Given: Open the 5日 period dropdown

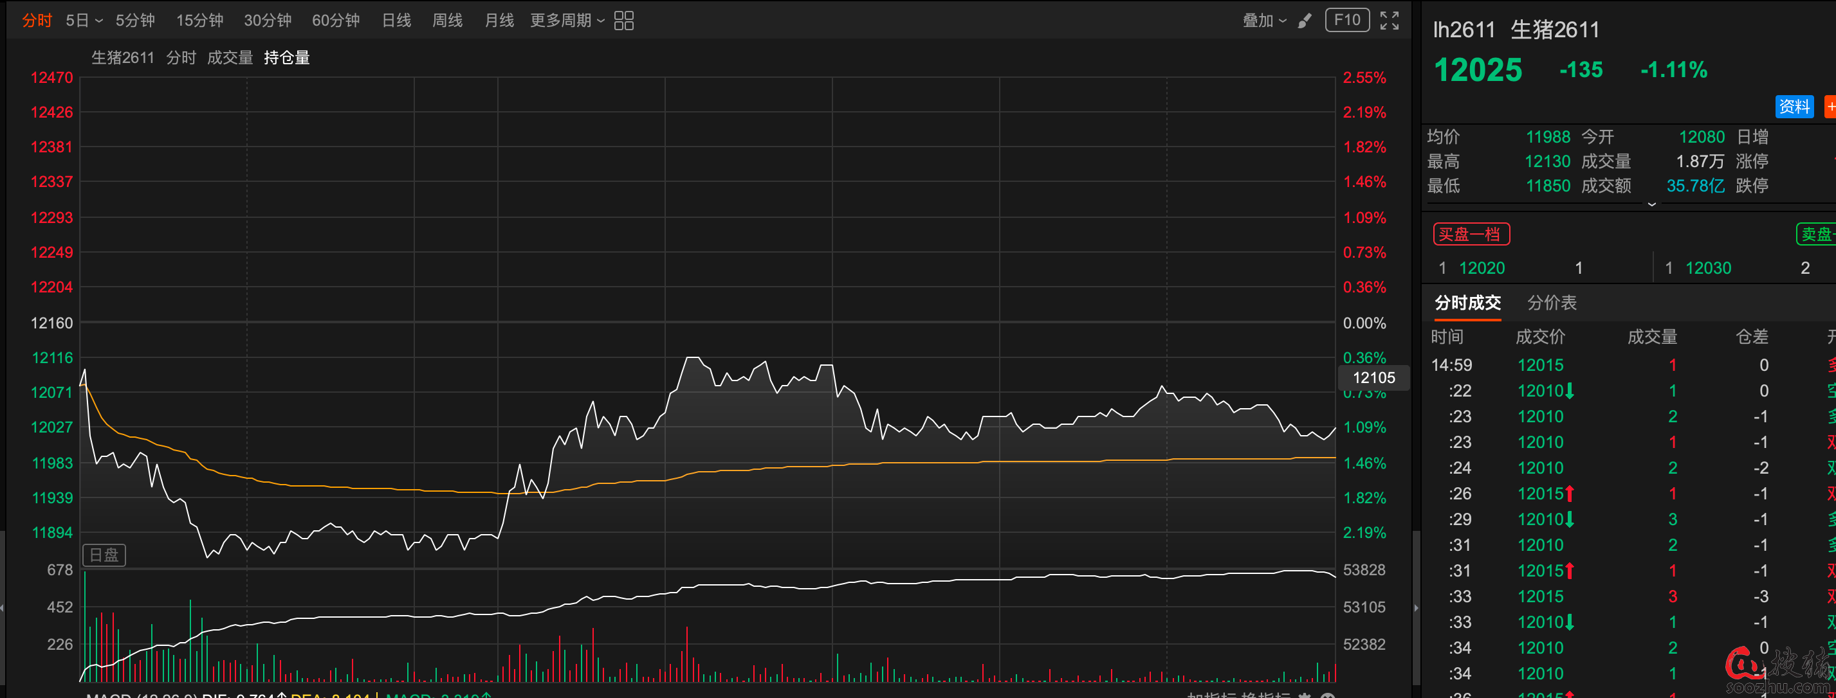Looking at the screenshot, I should pos(84,21).
